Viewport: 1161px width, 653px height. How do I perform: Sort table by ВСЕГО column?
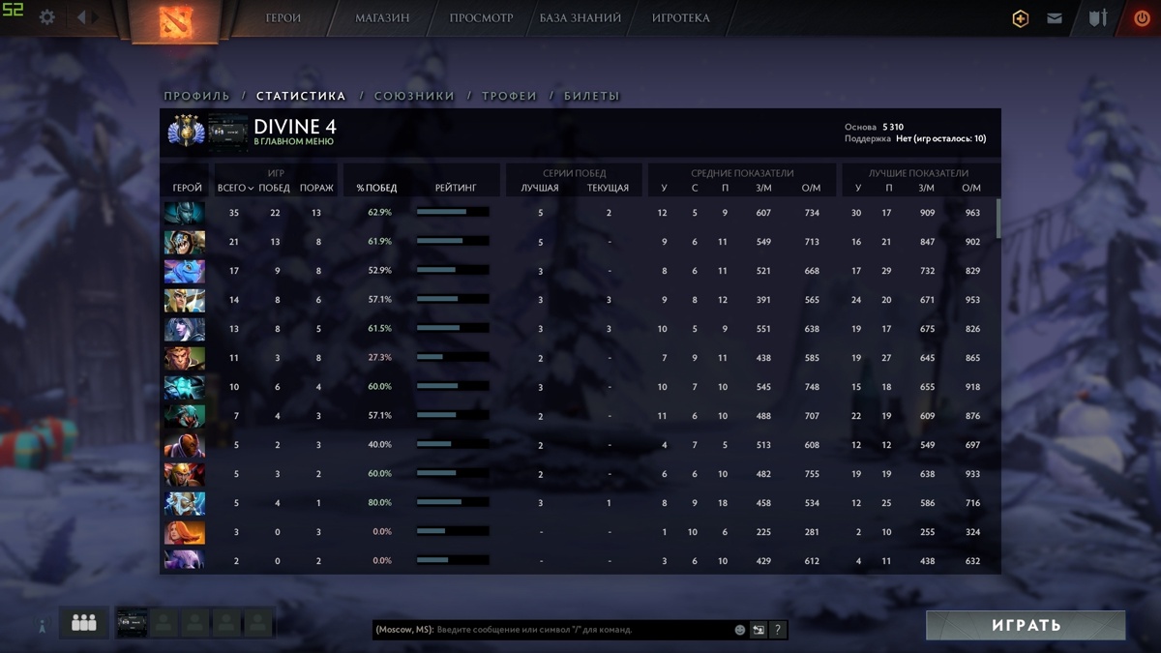click(235, 188)
